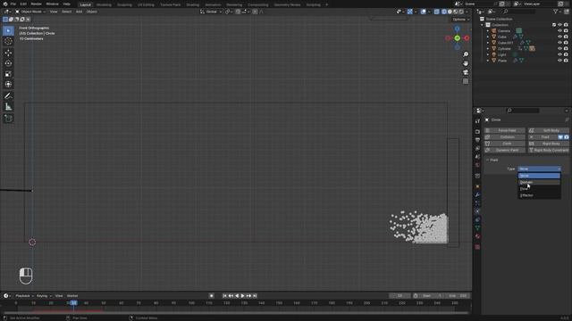Image resolution: width=572 pixels, height=321 pixels.
Task: Disable Plane in renders
Action: pyautogui.click(x=566, y=61)
